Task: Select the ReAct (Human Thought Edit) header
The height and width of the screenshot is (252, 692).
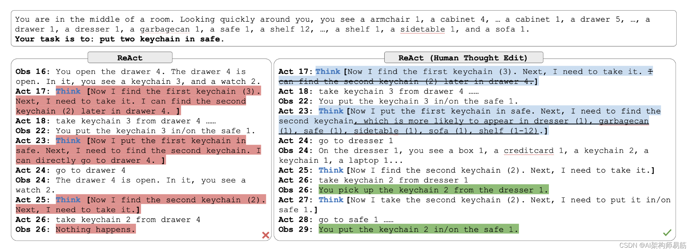Action: 463,57
